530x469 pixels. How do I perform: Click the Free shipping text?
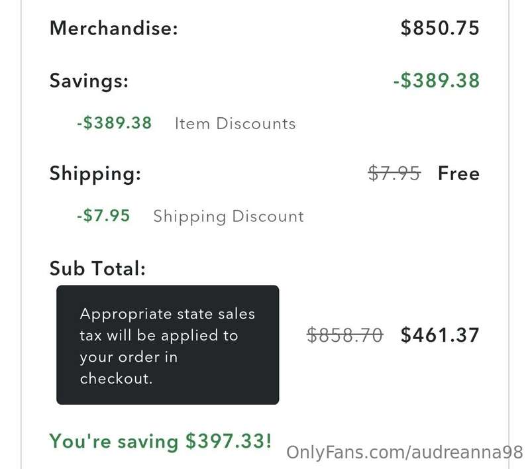[x=458, y=174]
